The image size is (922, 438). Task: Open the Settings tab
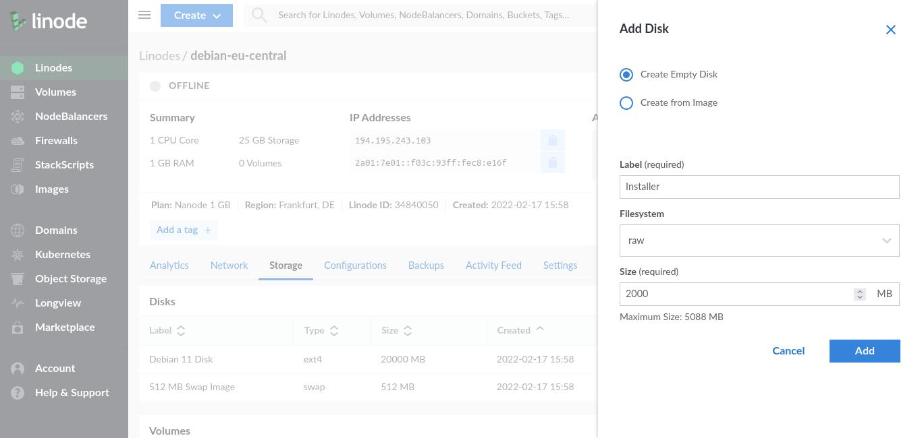[560, 265]
